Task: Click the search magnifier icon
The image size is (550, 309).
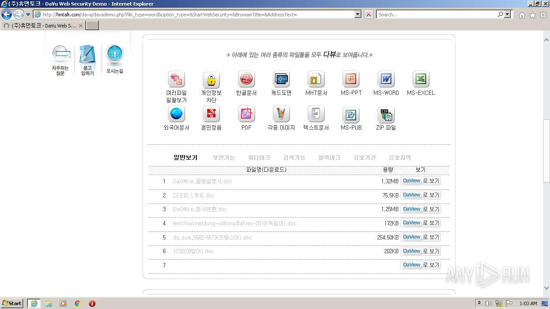Action: click(x=500, y=14)
